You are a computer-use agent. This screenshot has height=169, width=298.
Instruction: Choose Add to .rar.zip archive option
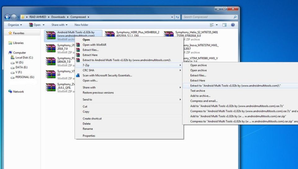(x=240, y=116)
